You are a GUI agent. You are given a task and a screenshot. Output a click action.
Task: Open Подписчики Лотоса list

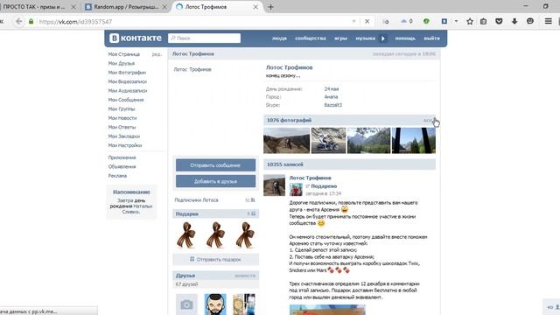[x=196, y=200]
